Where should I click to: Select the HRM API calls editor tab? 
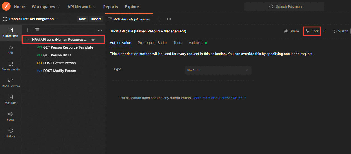129,19
